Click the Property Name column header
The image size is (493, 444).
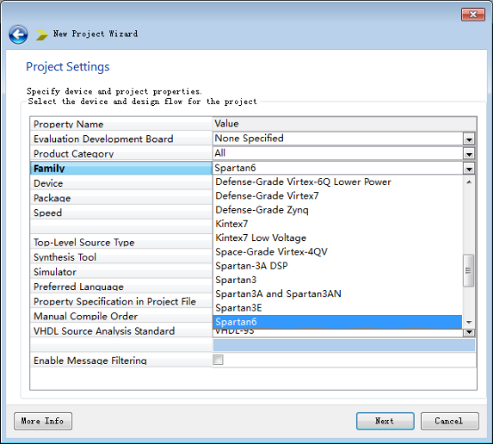pyautogui.click(x=121, y=125)
